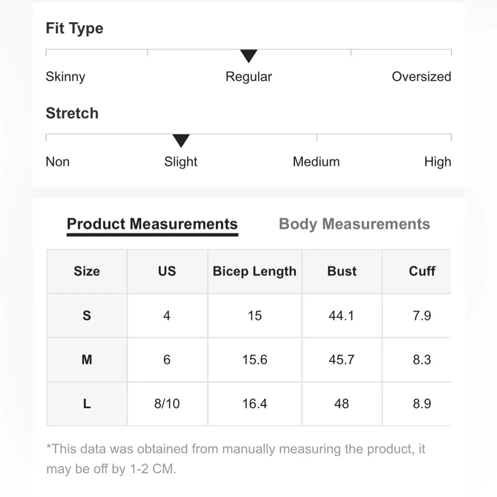The width and height of the screenshot is (497, 497).
Task: Click the US column header
Action: click(167, 271)
